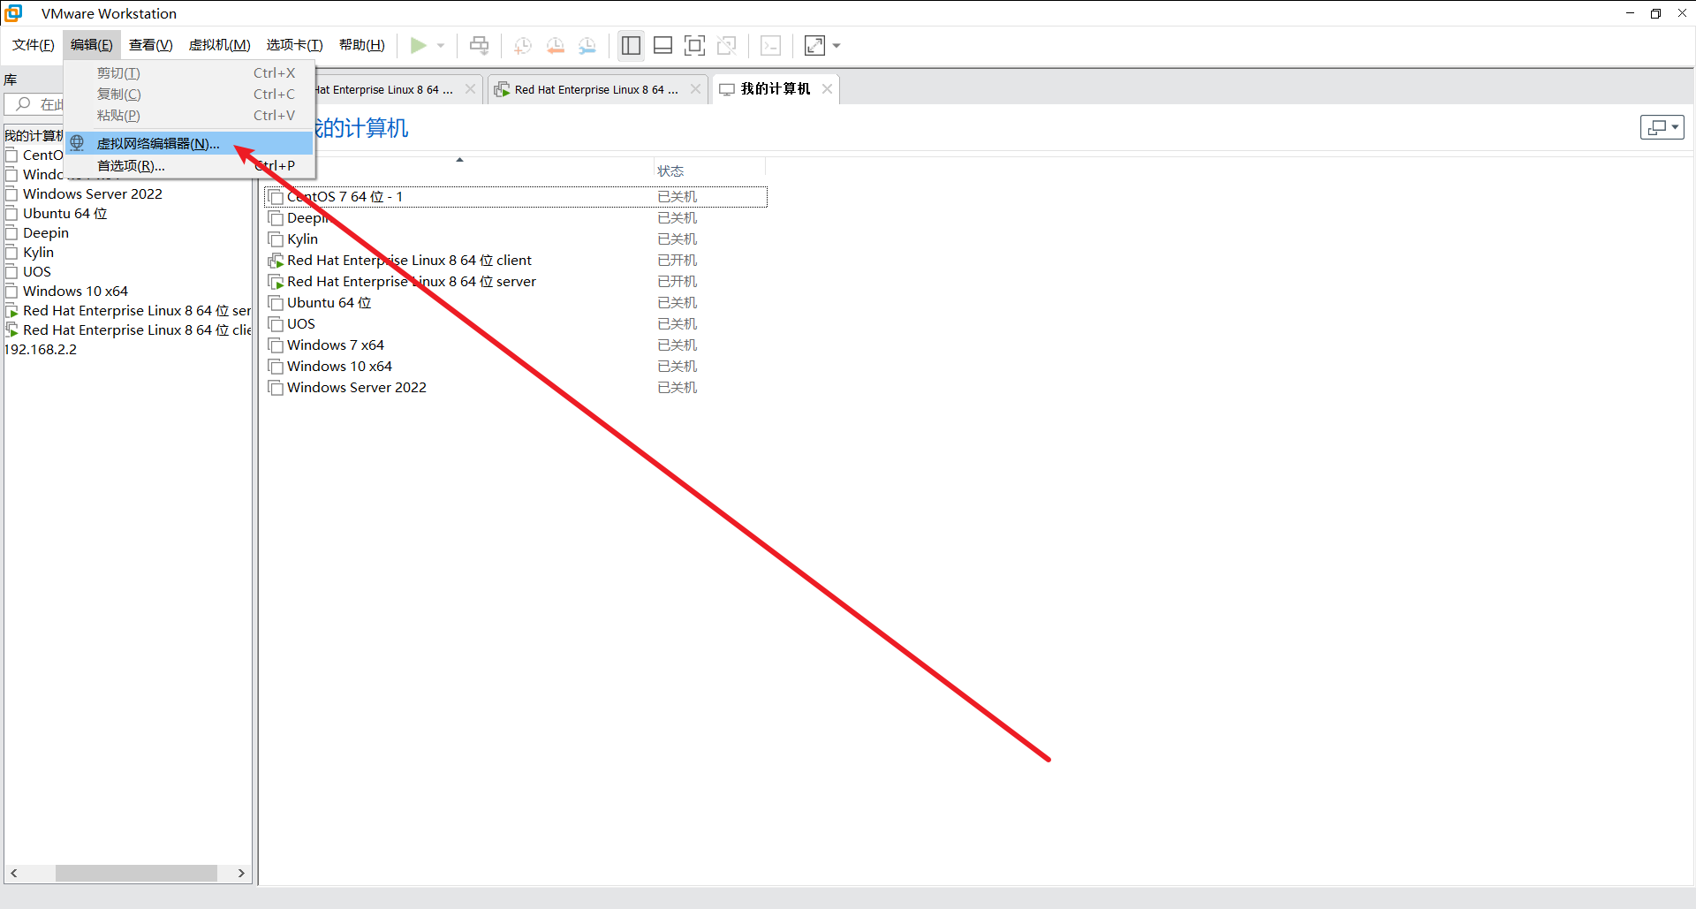Close the 我的计算机 tab
1696x909 pixels.
pos(827,89)
